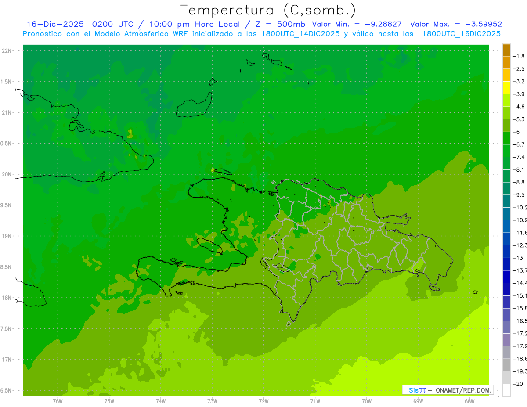Viewport: 527px width, 407px height.
Task: Click Great Inagua island near 21N 73.5W
Action: click(195, 105)
